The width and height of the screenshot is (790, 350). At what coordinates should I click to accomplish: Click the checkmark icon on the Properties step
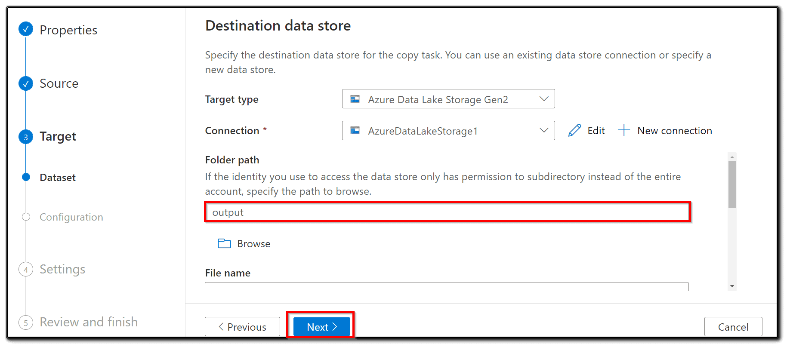click(x=26, y=29)
